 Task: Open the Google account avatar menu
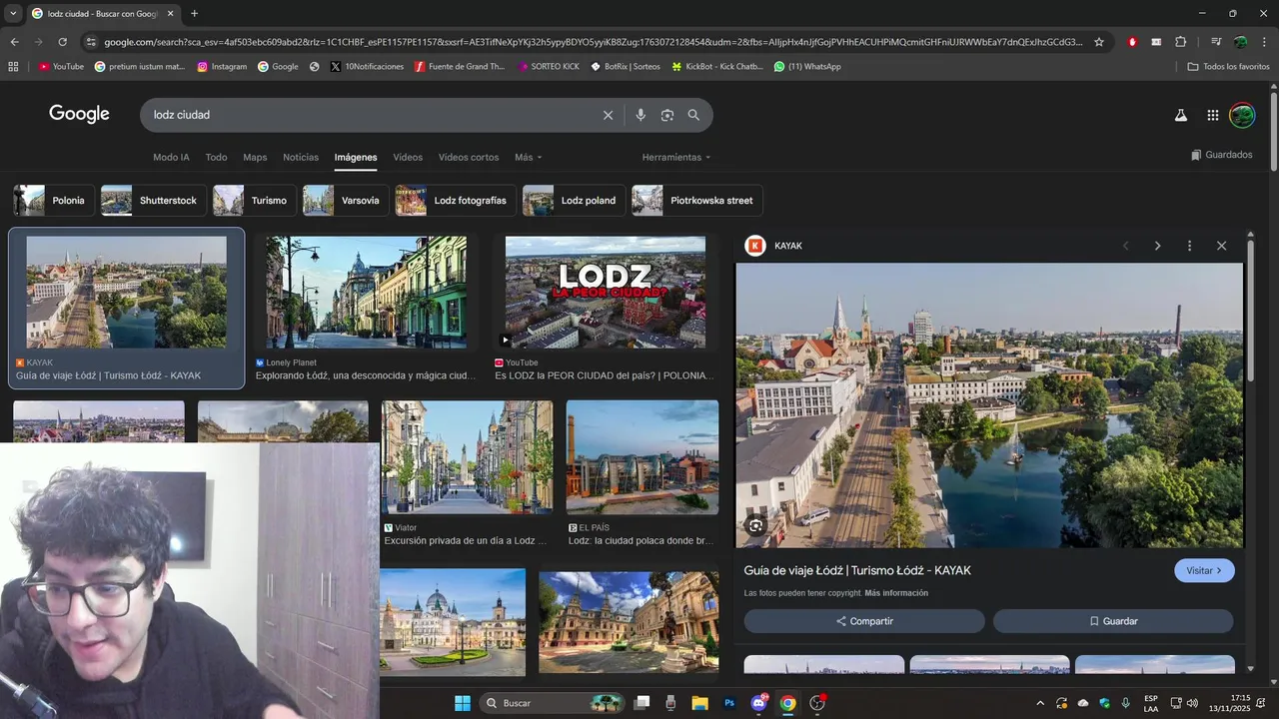(x=1242, y=115)
